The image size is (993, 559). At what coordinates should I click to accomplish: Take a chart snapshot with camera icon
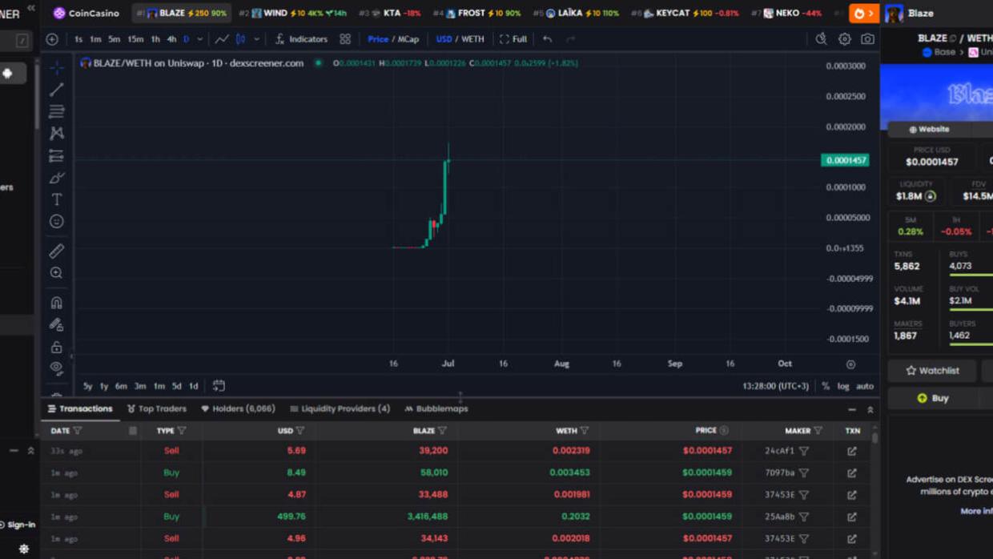tap(867, 39)
